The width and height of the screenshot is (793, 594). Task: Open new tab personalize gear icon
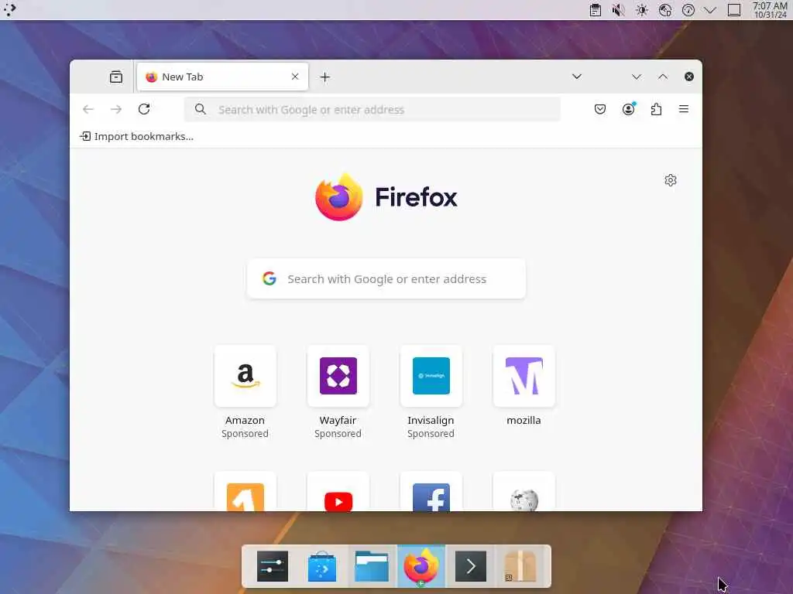[x=671, y=180]
